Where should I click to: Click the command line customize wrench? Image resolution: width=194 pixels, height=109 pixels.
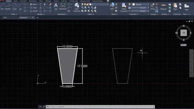44,107
